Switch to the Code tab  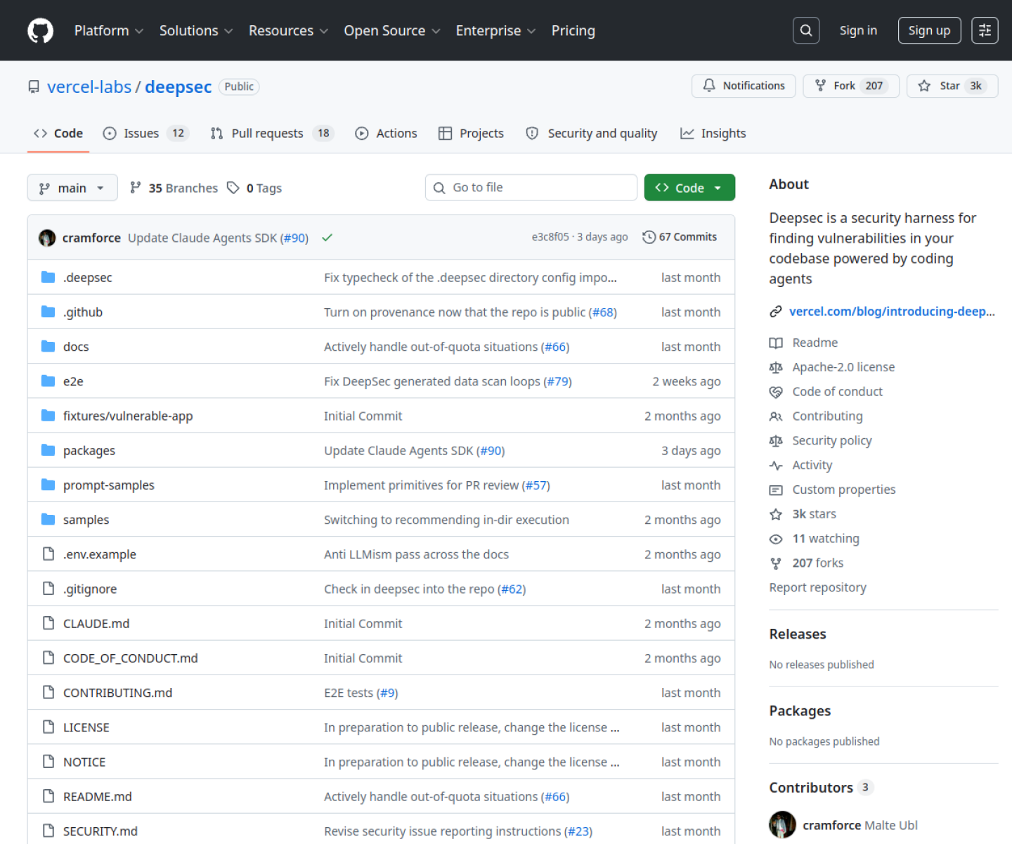tap(58, 134)
